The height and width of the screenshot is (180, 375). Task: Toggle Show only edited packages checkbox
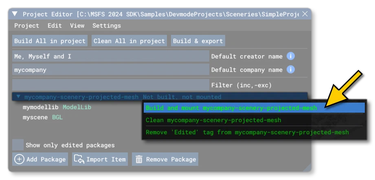(x=18, y=145)
